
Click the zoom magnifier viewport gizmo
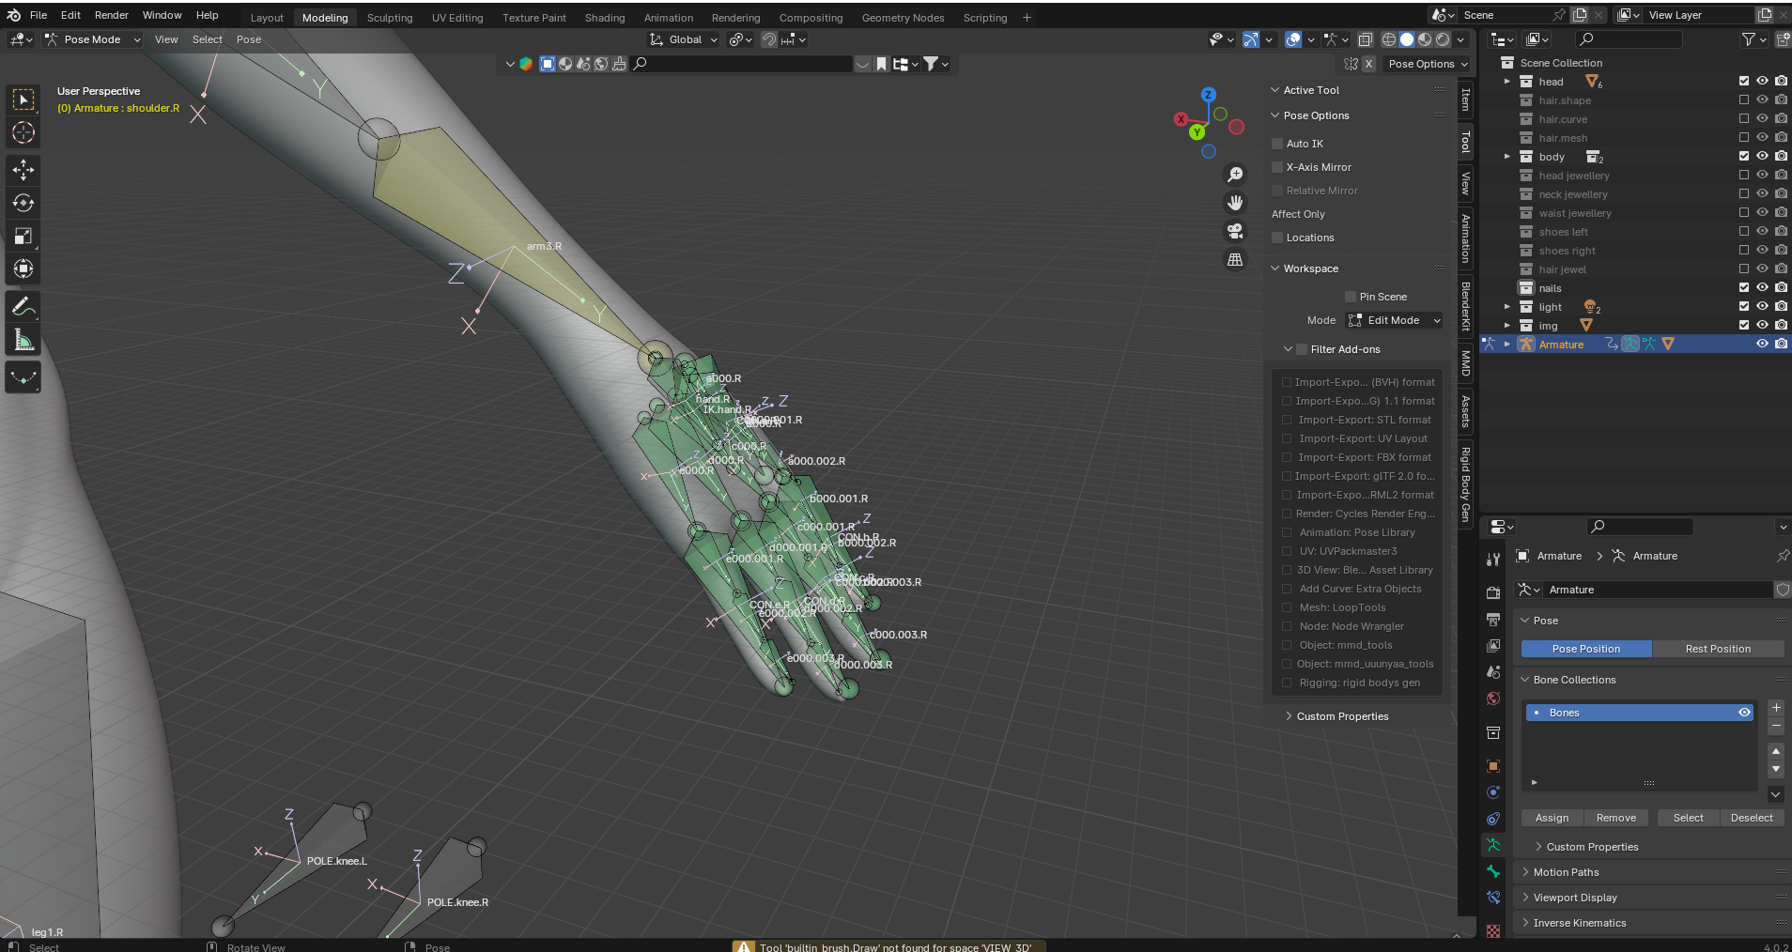1235,175
